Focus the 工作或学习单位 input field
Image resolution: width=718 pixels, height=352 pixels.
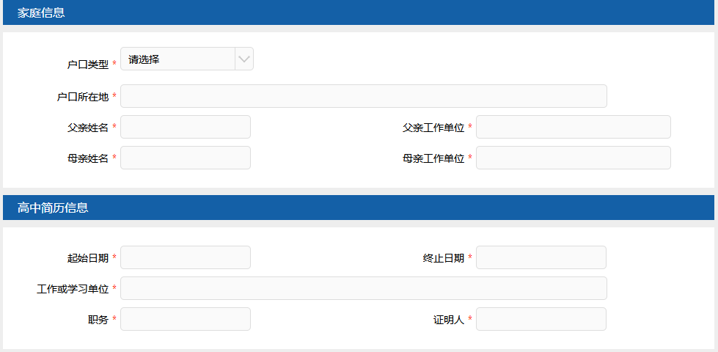click(364, 288)
